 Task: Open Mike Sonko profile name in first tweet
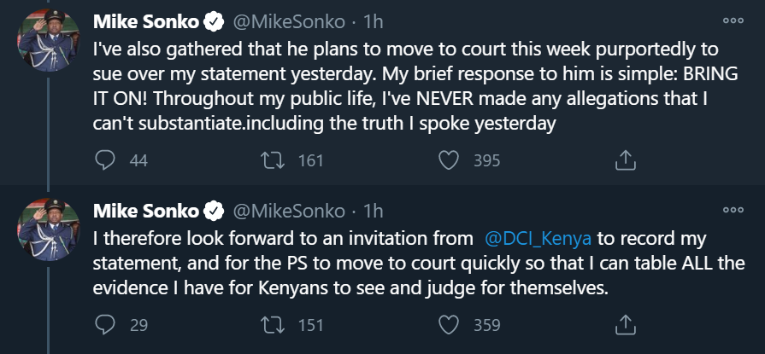tap(144, 20)
